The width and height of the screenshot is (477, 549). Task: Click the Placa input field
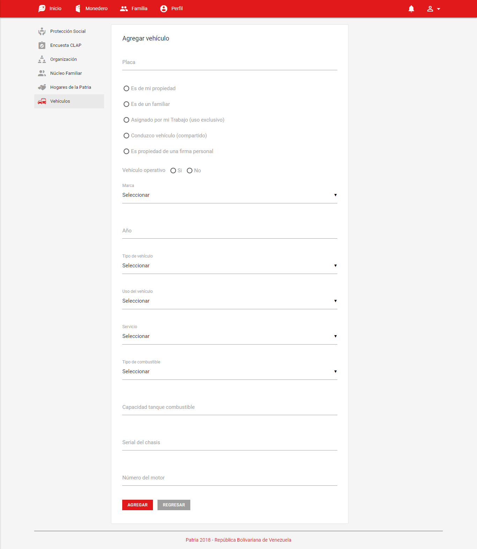click(x=229, y=63)
